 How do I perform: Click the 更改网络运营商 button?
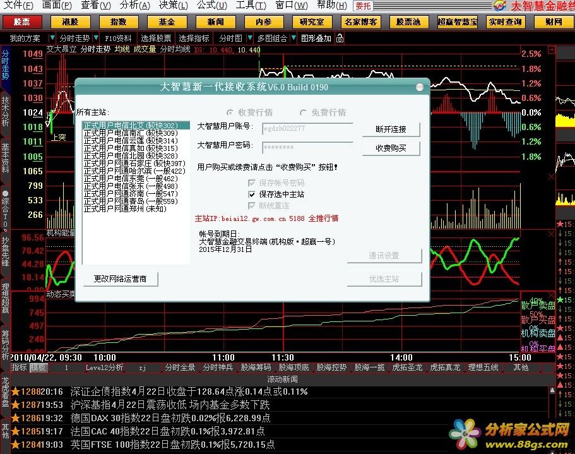[121, 278]
